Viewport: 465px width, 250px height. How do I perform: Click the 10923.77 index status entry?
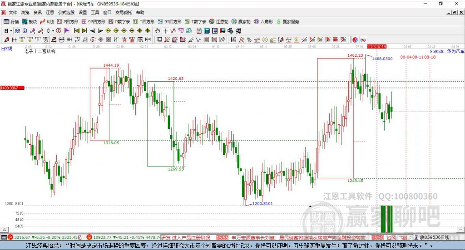124,237
